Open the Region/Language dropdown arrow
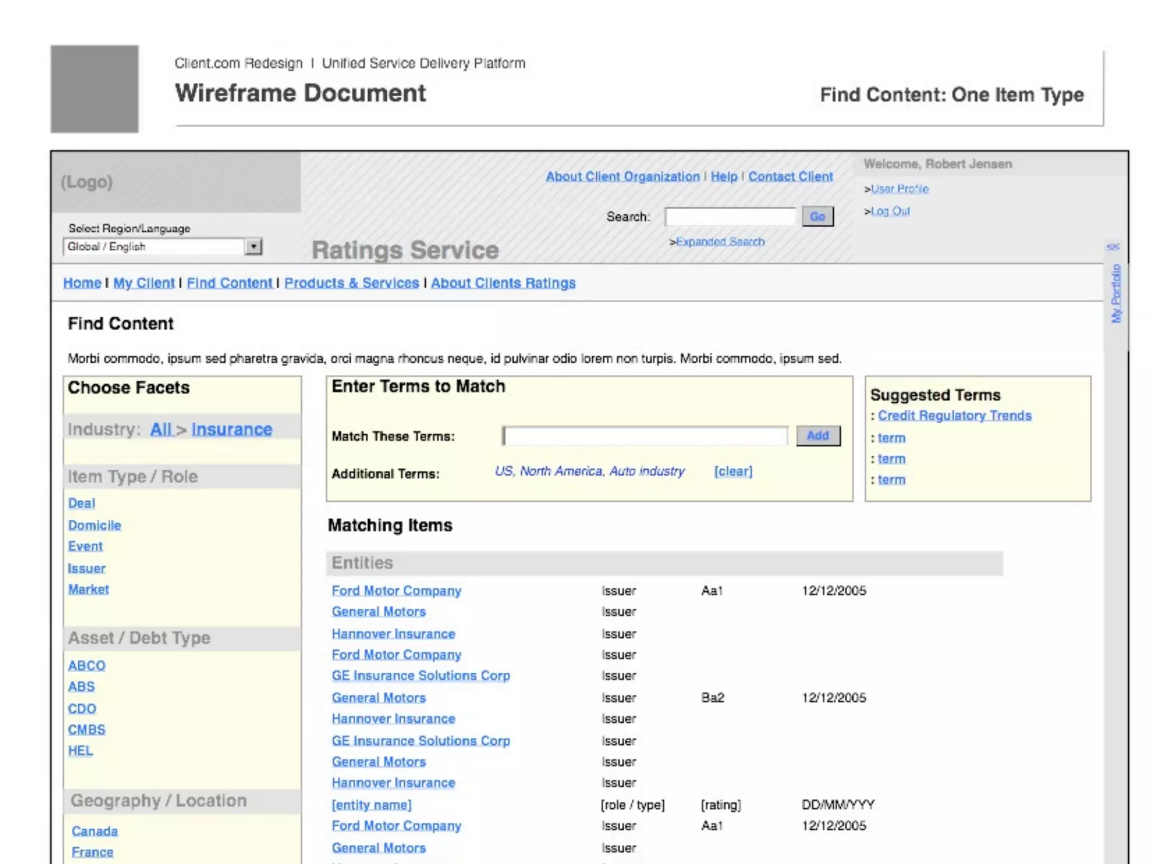Viewport: 1153px width, 864px height. 254,246
